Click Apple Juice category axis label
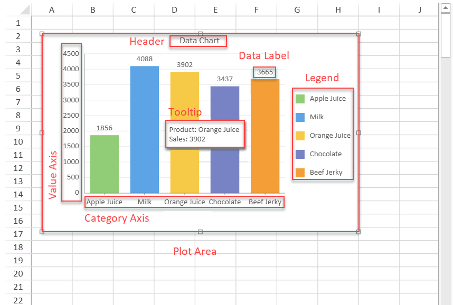 pyautogui.click(x=105, y=202)
